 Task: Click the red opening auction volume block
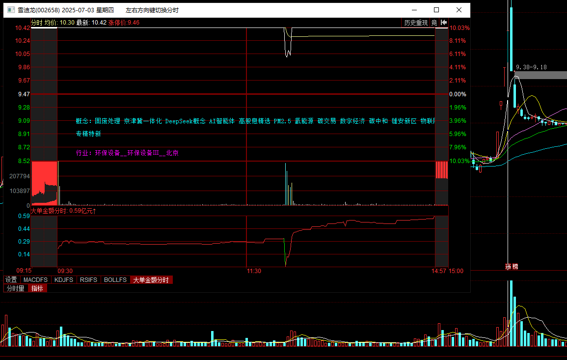pyautogui.click(x=45, y=183)
